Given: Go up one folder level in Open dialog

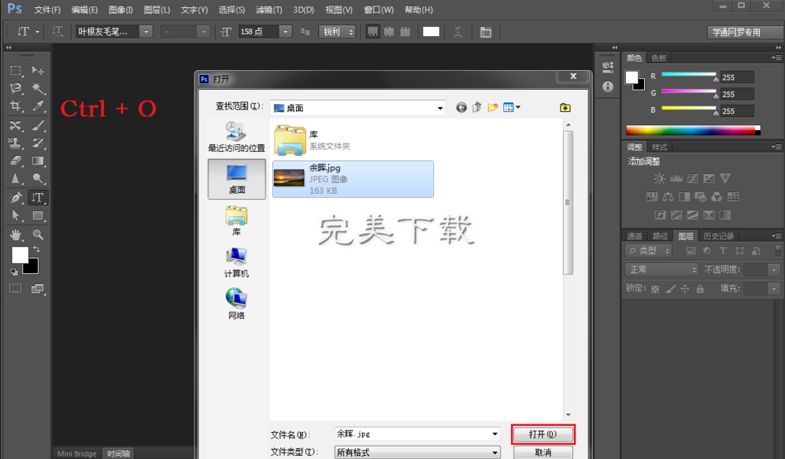Looking at the screenshot, I should click(x=476, y=108).
